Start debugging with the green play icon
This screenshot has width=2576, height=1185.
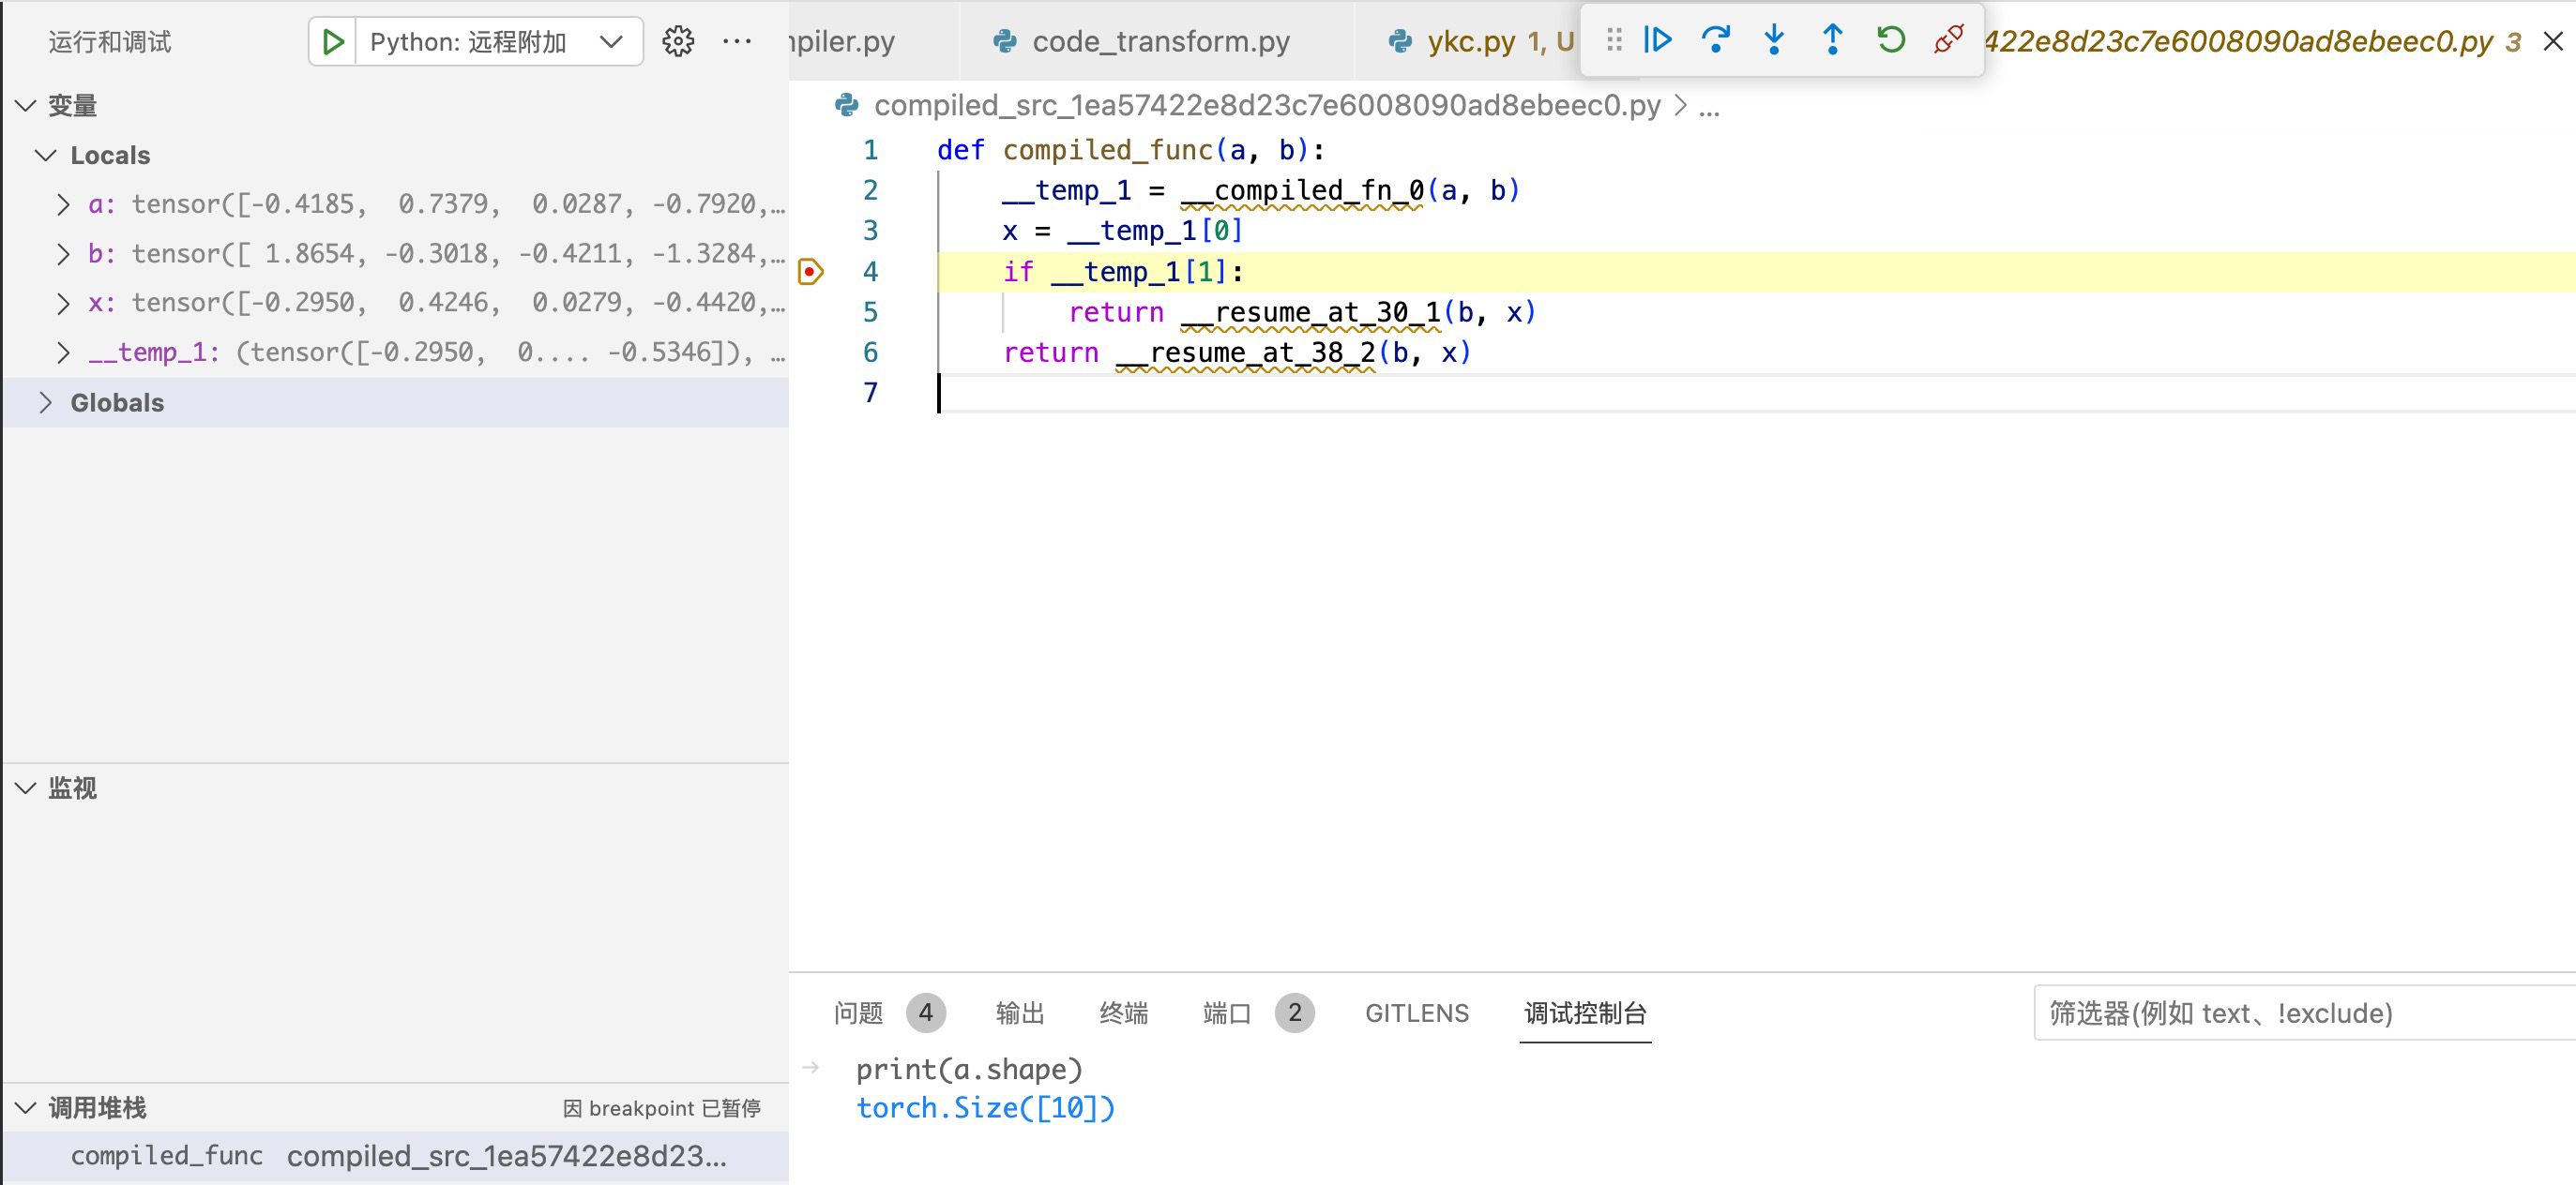(x=333, y=41)
